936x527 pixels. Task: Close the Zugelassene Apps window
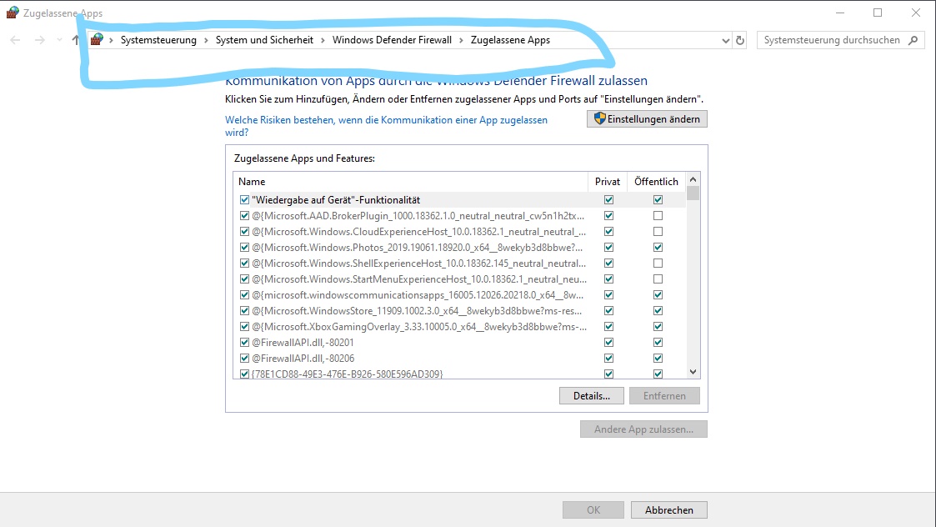[x=916, y=13]
